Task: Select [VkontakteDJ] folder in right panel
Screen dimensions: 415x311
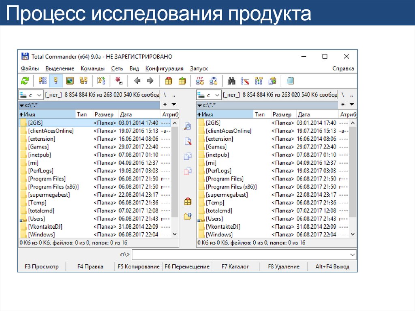Action: pos(274,227)
